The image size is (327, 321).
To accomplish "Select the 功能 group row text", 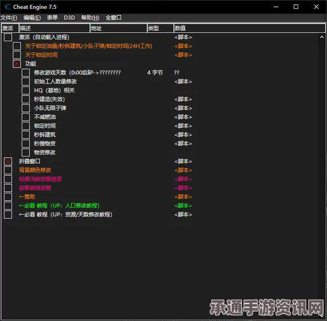I will pos(30,64).
